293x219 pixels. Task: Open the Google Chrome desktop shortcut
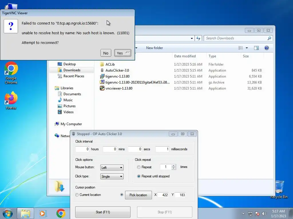[11, 73]
